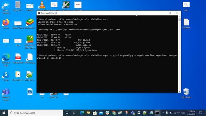206x116 pixels.
Task: Click the 'go.sum' line in dir output
Action: 63,43
